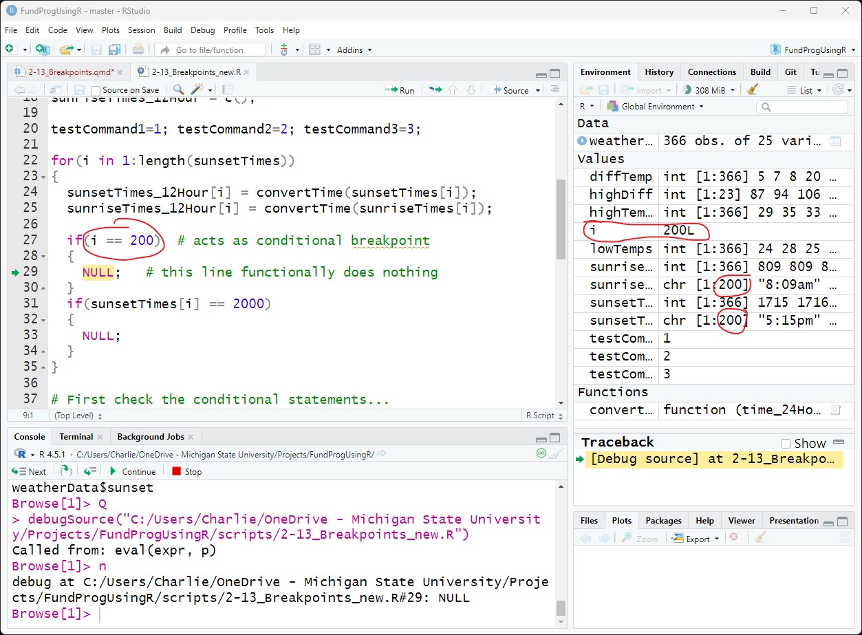
Task: Open the R language selector dropdown
Action: [587, 107]
